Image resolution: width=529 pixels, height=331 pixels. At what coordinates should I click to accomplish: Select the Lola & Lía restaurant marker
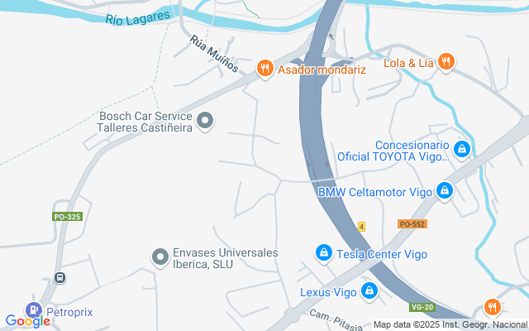point(446,63)
